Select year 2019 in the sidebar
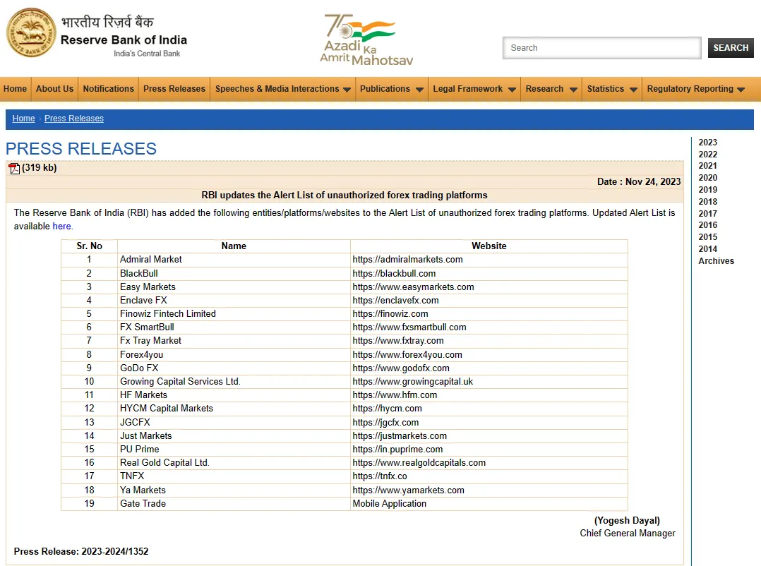This screenshot has height=566, width=761. [707, 190]
